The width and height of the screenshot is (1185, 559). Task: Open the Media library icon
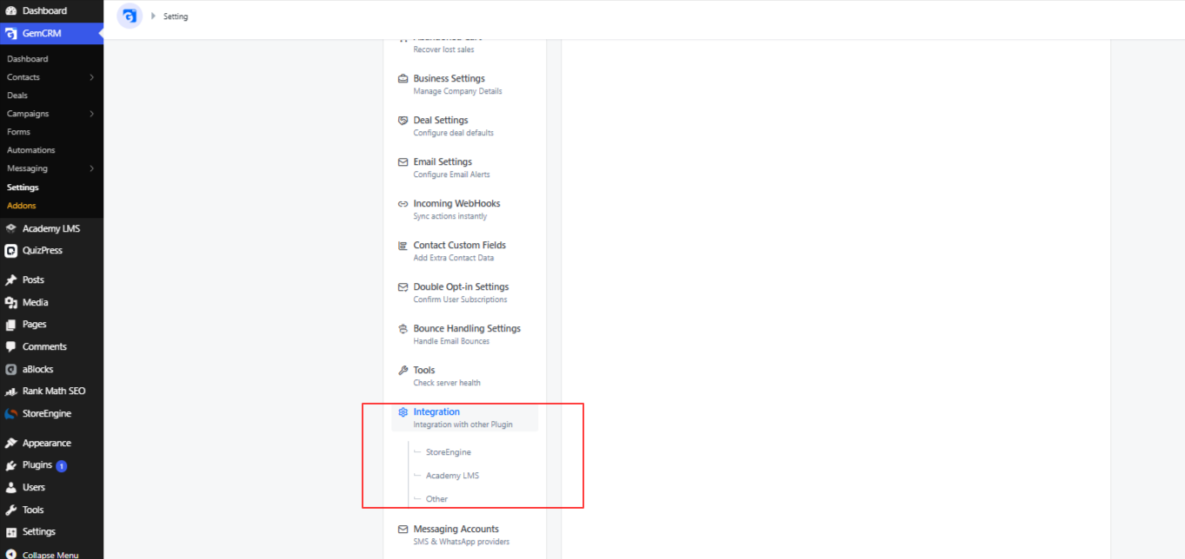click(x=11, y=303)
